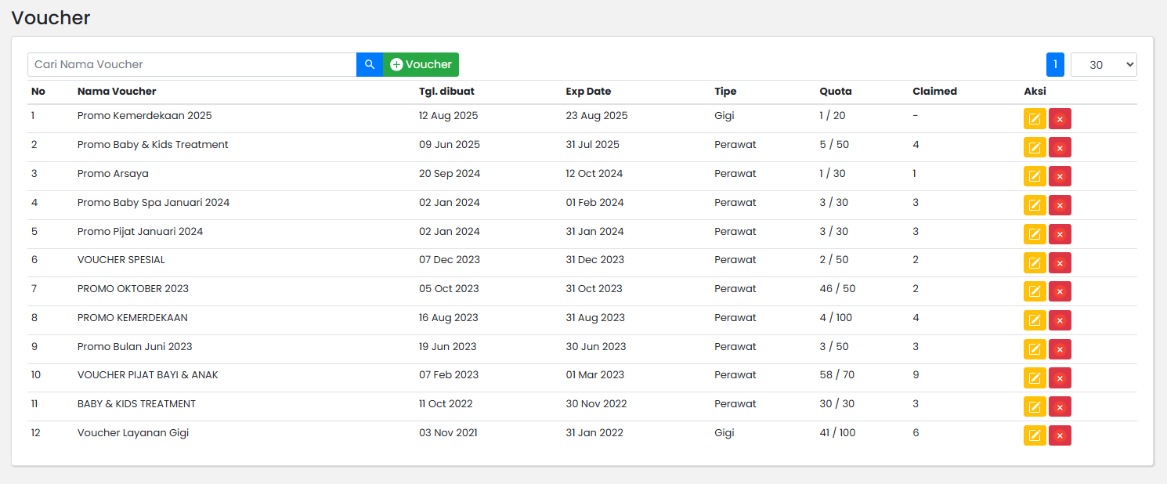Open the rows-per-page dropdown showing 30
The height and width of the screenshot is (484, 1167).
[1103, 65]
